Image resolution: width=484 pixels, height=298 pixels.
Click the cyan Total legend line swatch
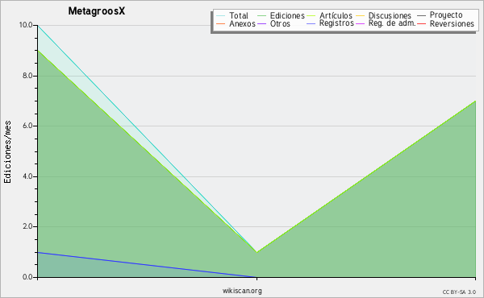click(x=221, y=16)
